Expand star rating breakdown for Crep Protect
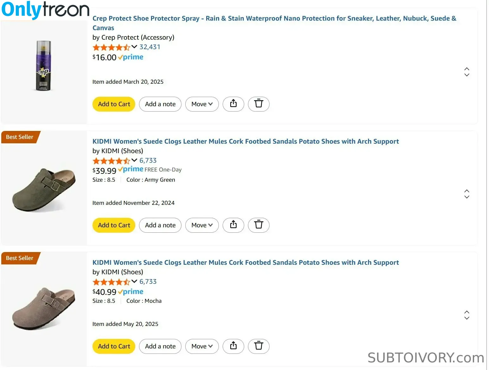The image size is (489, 370). (x=134, y=47)
